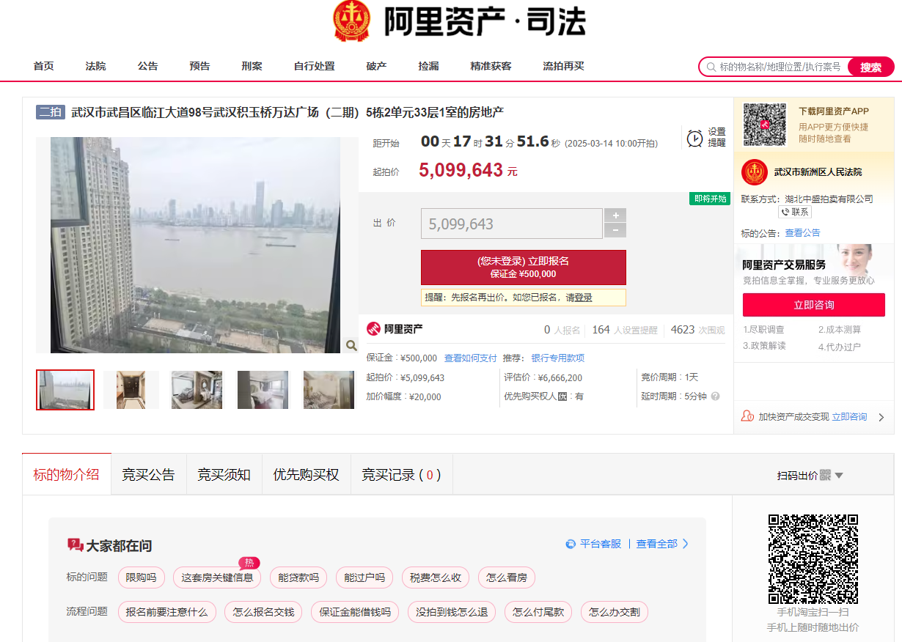Viewport: 902px width, 642px height.
Task: Click the phone icon on 联系 button
Action: [785, 212]
